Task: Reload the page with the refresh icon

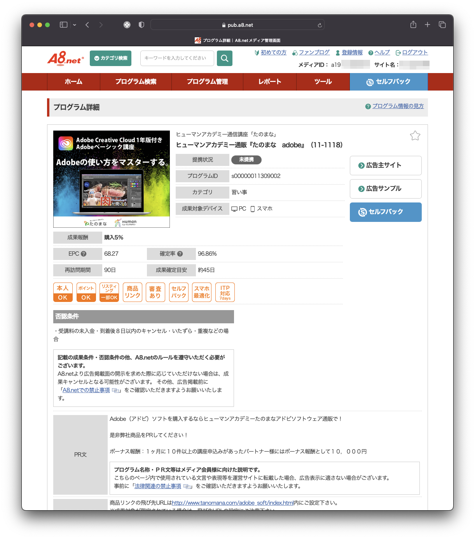Action: (320, 25)
